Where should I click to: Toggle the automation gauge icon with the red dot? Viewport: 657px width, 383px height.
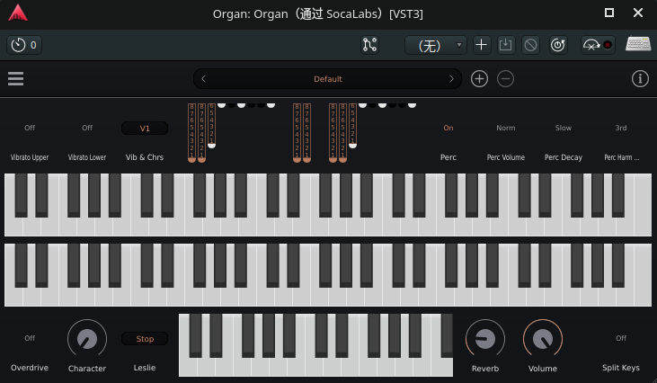pos(598,45)
